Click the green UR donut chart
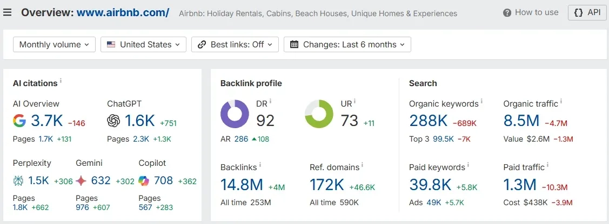The image size is (609, 224). pos(319,114)
